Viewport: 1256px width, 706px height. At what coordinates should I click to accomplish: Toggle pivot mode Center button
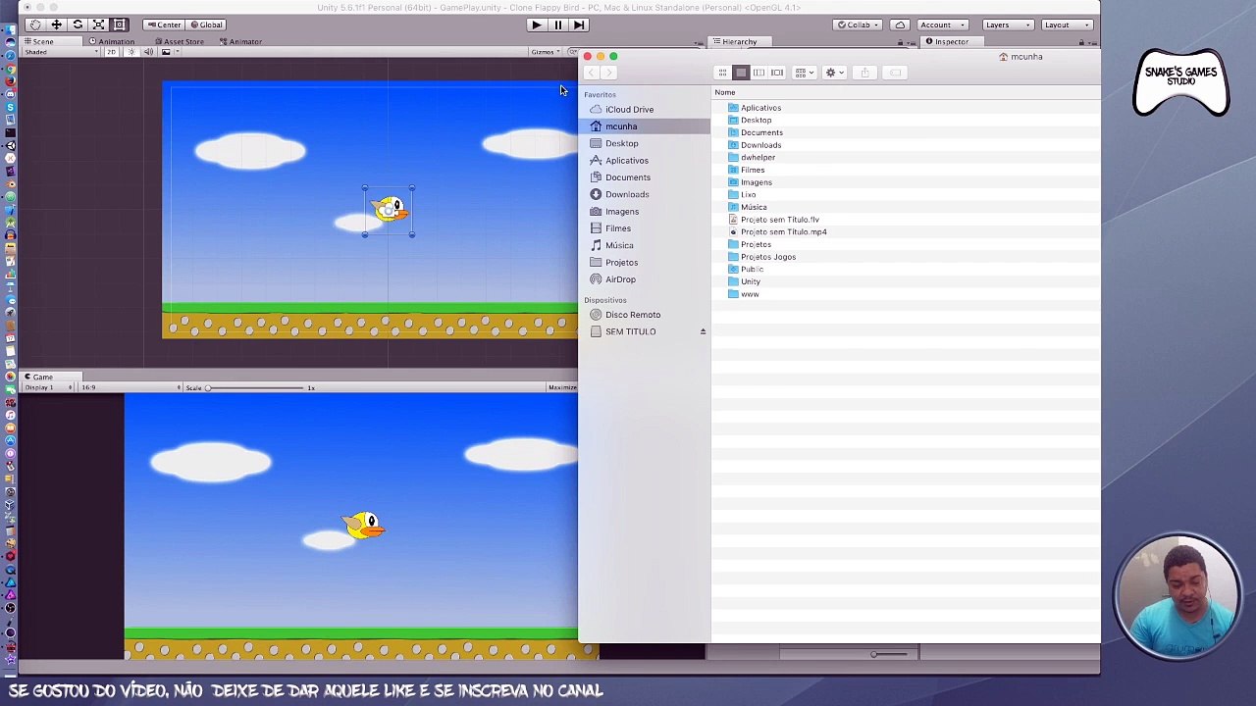tap(164, 25)
